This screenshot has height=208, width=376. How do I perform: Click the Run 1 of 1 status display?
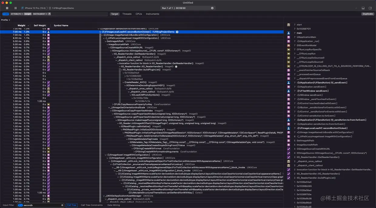[x=188, y=8]
